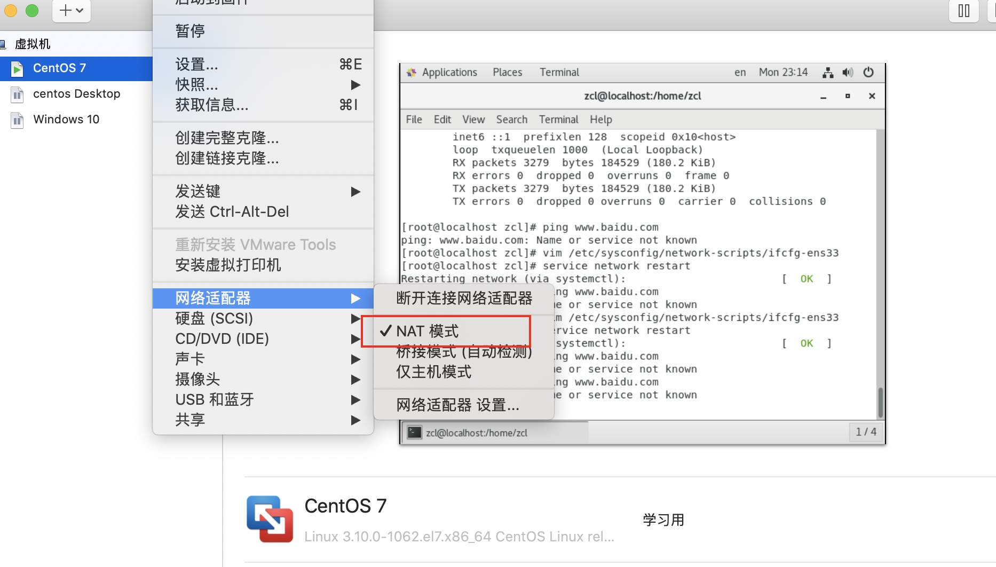The image size is (996, 567).
Task: Expand the USB 和蓝牙 submenu
Action: point(263,399)
